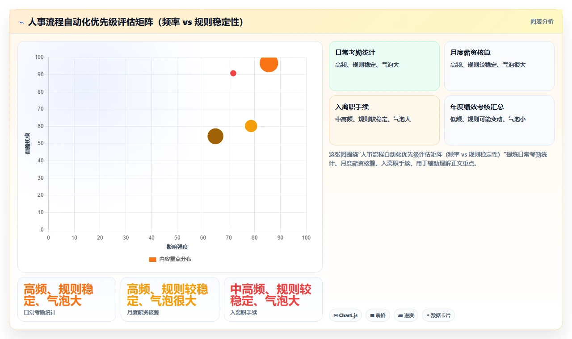The width and height of the screenshot is (572, 339).
Task: Open the 年度绩效考核汇总 card
Action: click(x=499, y=120)
